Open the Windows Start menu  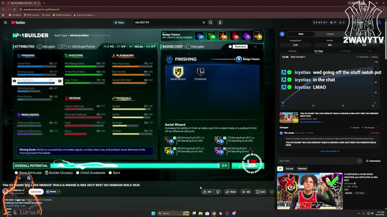tap(153, 213)
